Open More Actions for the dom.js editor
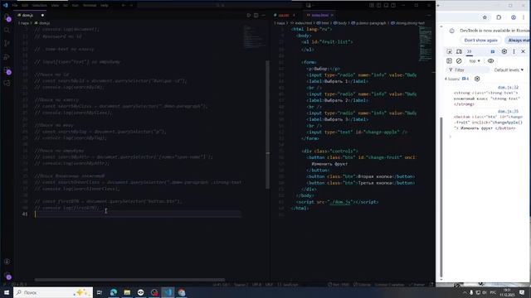Image resolution: width=531 pixels, height=298 pixels. pyautogui.click(x=263, y=15)
